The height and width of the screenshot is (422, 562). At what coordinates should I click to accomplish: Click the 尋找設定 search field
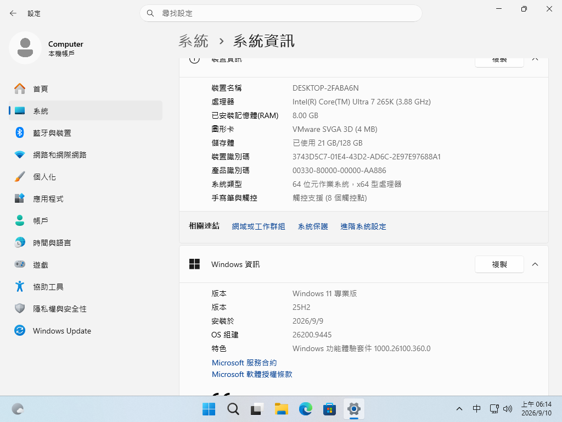(x=280, y=13)
